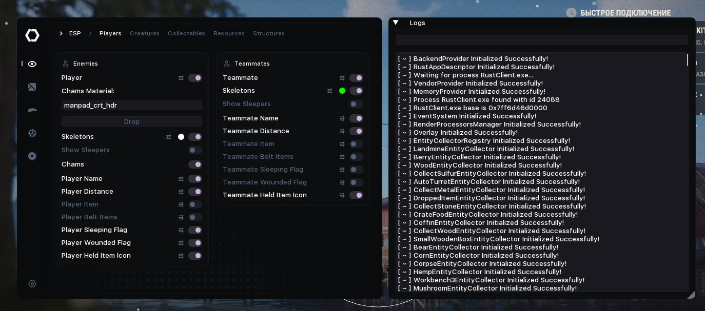Open settings sliders for Player Distance
Image resolution: width=705 pixels, height=311 pixels.
pyautogui.click(x=181, y=192)
